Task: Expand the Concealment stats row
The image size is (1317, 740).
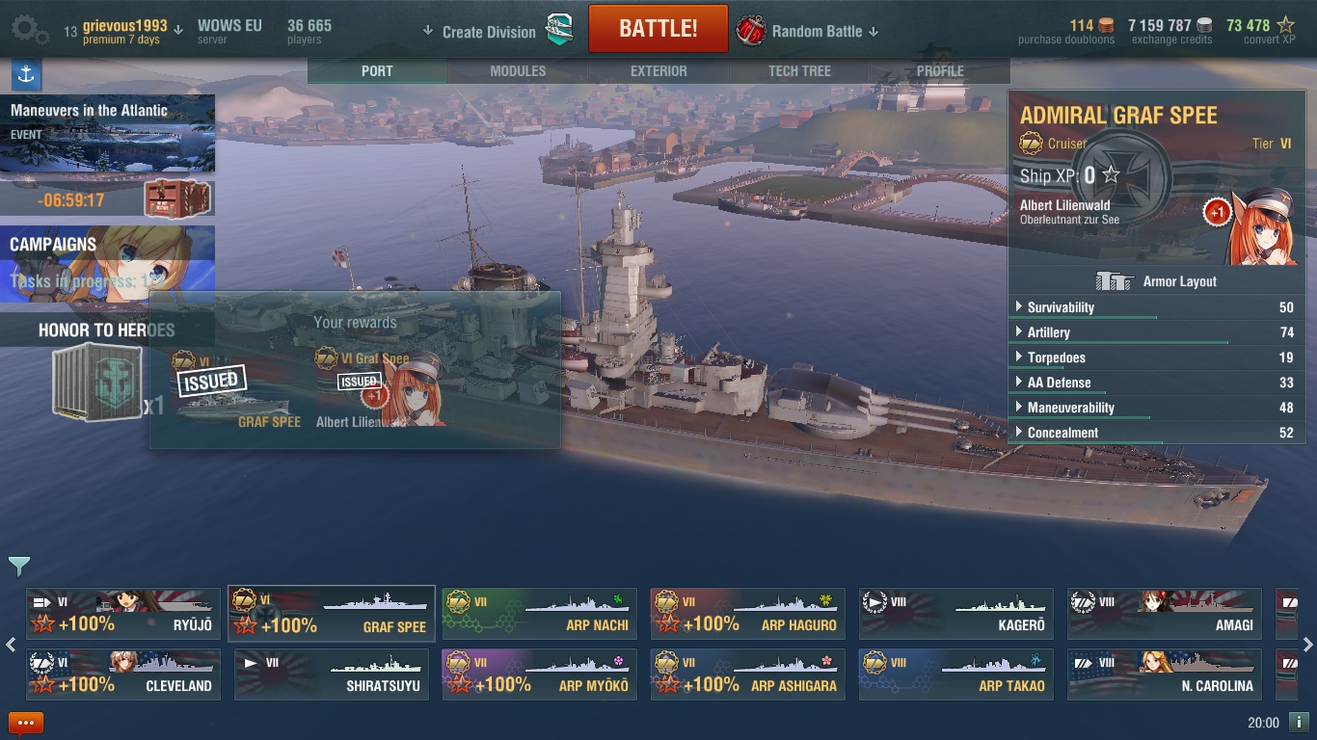Action: click(x=1153, y=433)
